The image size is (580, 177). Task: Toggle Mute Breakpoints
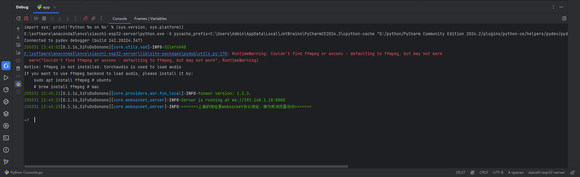(93, 18)
